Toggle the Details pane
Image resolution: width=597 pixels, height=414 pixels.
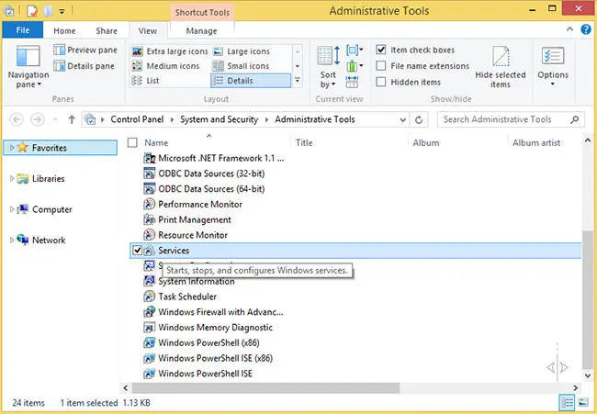[x=84, y=66]
